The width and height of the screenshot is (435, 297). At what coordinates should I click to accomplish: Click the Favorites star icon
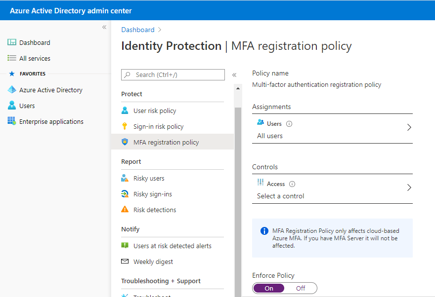click(12, 74)
